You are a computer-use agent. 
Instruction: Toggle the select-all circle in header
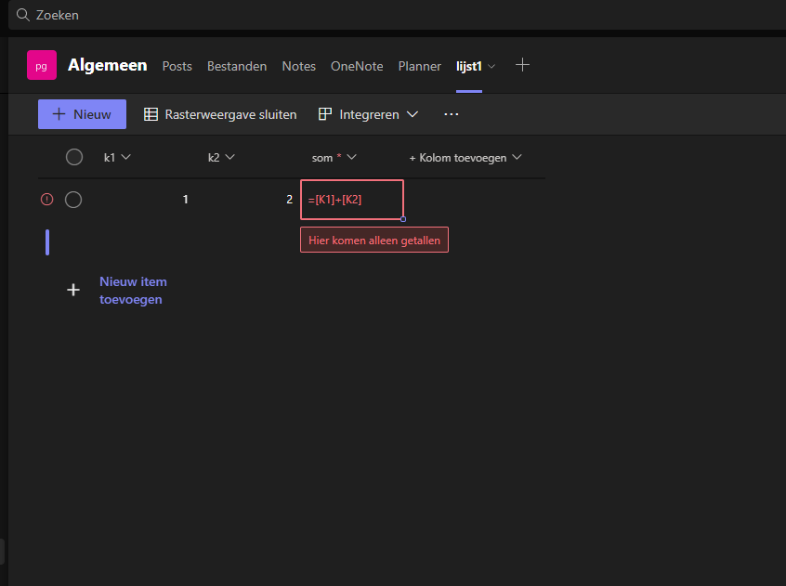coord(74,157)
